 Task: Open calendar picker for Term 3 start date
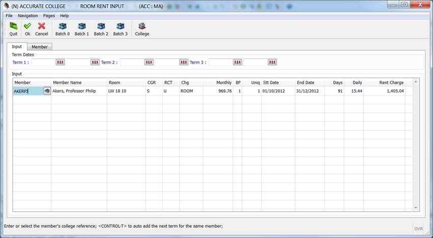click(238, 62)
